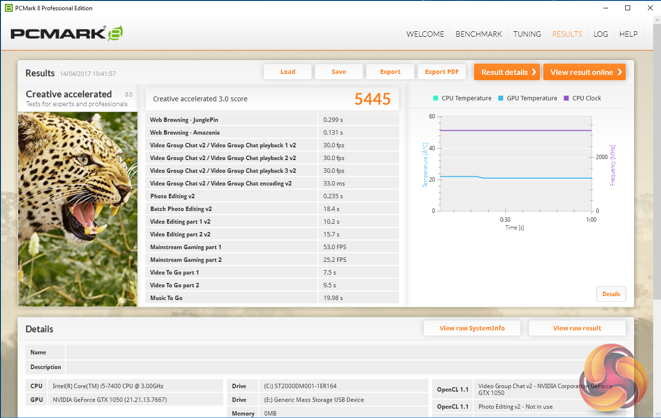This screenshot has height=418, width=661.
Task: Open View raw SystemInfo
Action: tap(472, 328)
